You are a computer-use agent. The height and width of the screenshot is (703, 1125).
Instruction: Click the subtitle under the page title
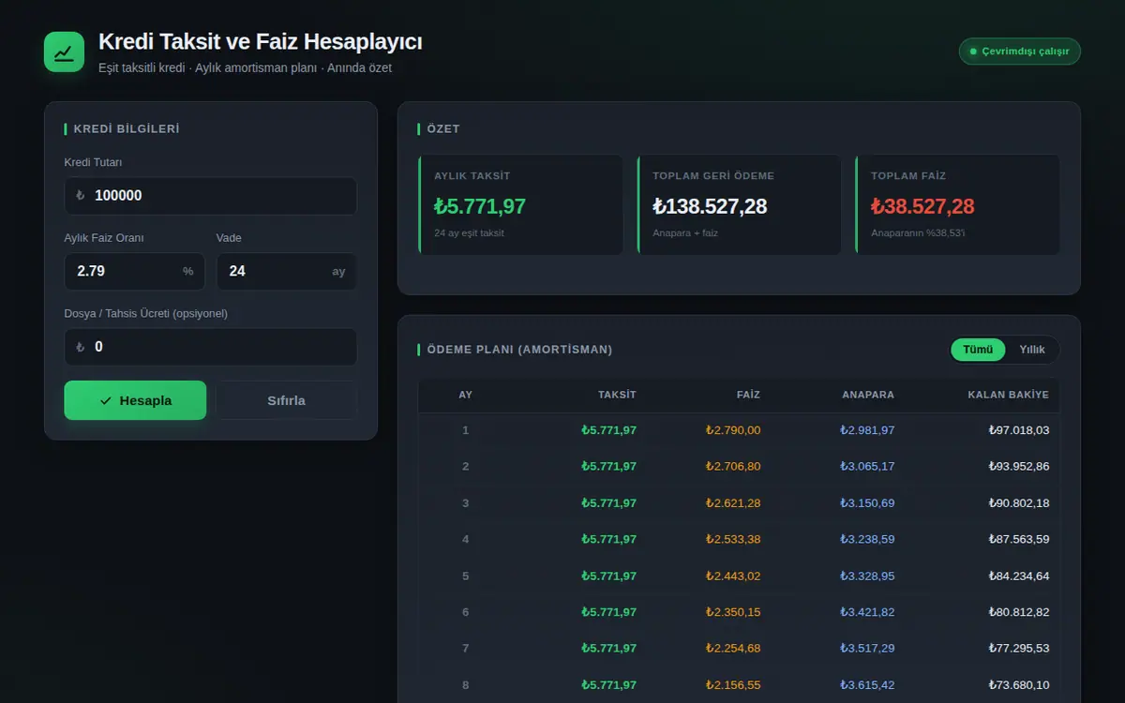[x=245, y=67]
